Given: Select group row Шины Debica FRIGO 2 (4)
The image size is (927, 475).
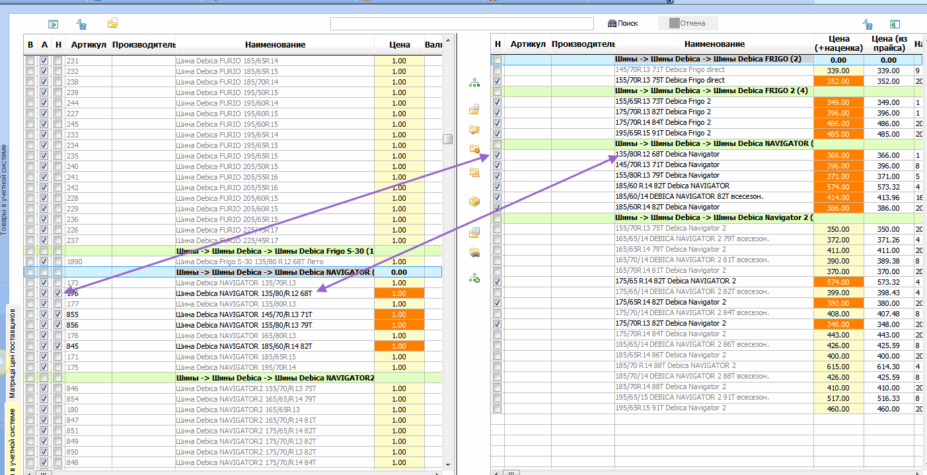Looking at the screenshot, I should [706, 91].
